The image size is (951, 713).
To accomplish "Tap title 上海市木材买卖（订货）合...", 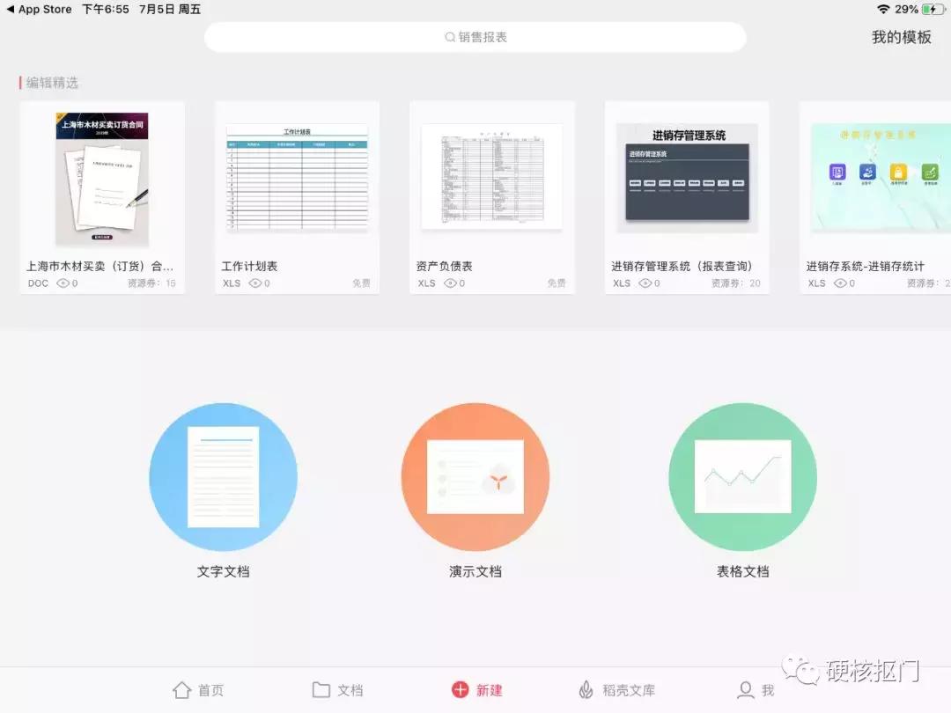I will tap(100, 266).
